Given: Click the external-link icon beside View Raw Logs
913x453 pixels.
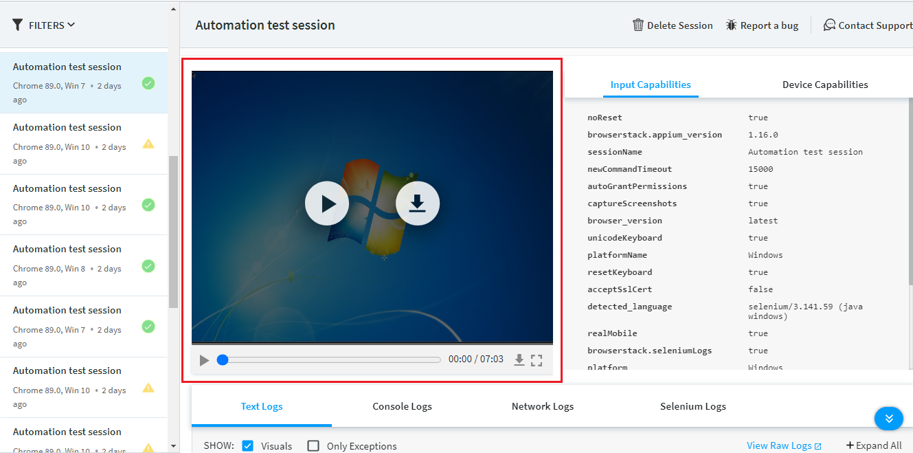Looking at the screenshot, I should [818, 446].
